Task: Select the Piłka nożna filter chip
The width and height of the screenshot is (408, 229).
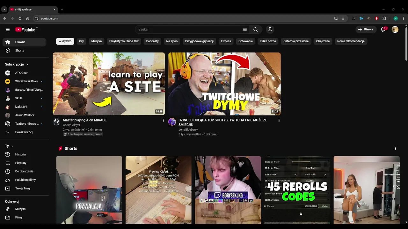Action: coord(268,41)
